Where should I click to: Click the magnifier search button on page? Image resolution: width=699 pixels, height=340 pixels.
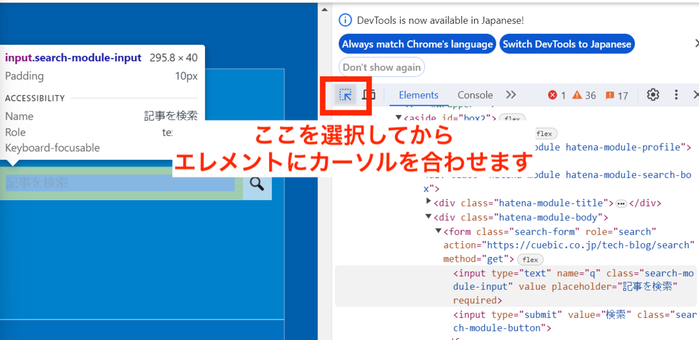pyautogui.click(x=257, y=184)
